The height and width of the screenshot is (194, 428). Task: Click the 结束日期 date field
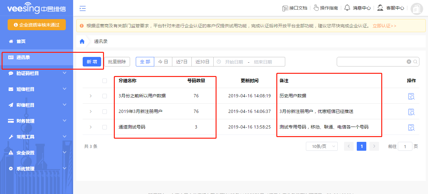tap(263, 62)
